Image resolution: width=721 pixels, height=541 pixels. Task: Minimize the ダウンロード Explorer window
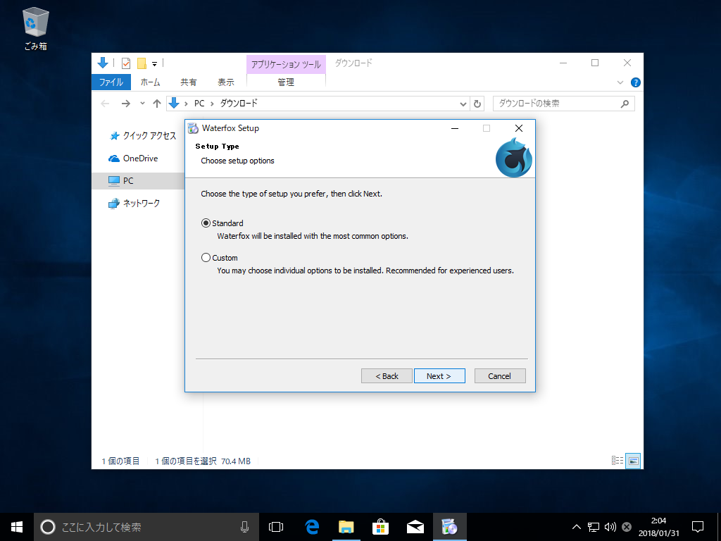pos(563,63)
